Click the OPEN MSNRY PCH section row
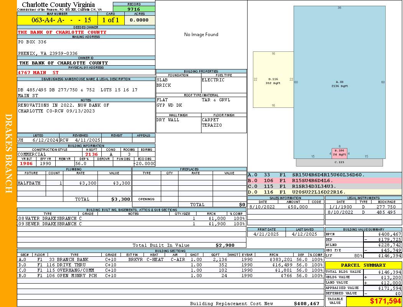The image size is (403, 307). pos(171,276)
